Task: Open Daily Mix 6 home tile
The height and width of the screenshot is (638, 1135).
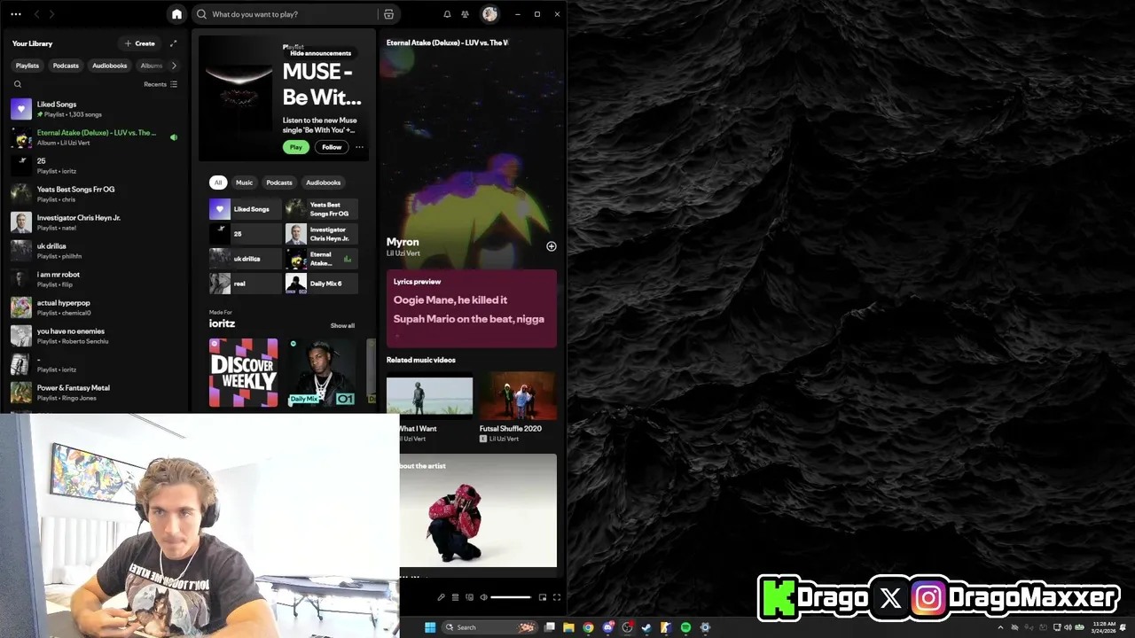Action: point(322,284)
